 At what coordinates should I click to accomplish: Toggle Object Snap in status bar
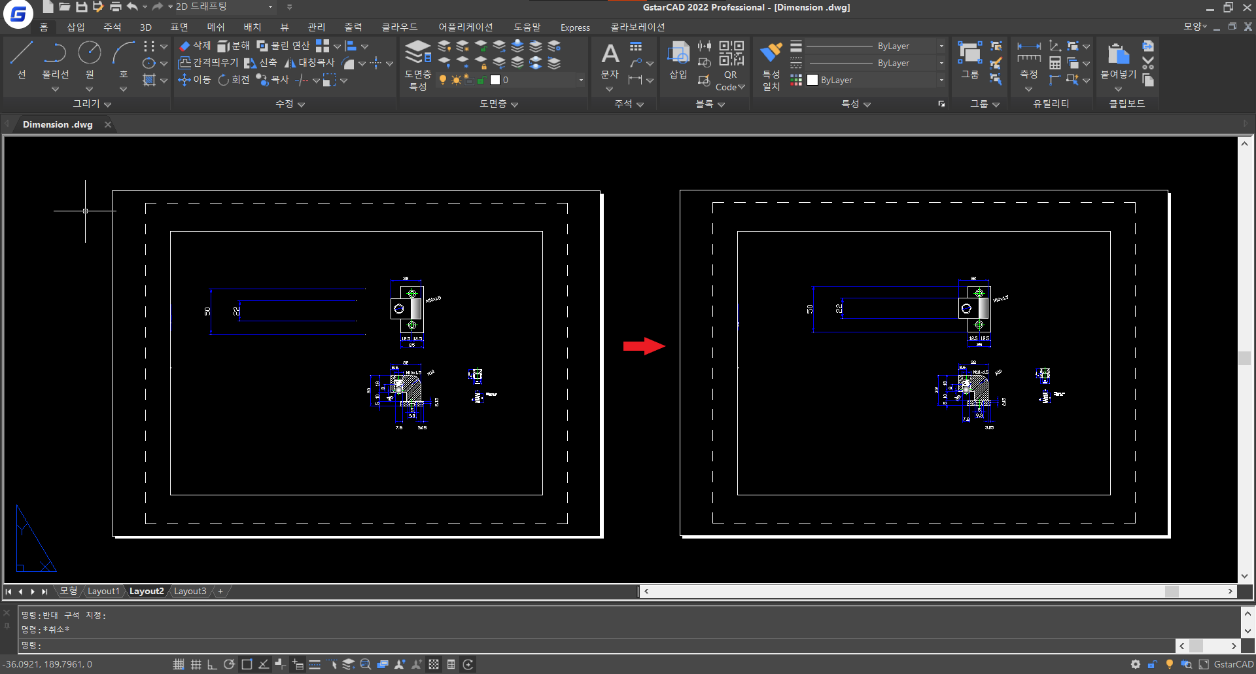(247, 664)
